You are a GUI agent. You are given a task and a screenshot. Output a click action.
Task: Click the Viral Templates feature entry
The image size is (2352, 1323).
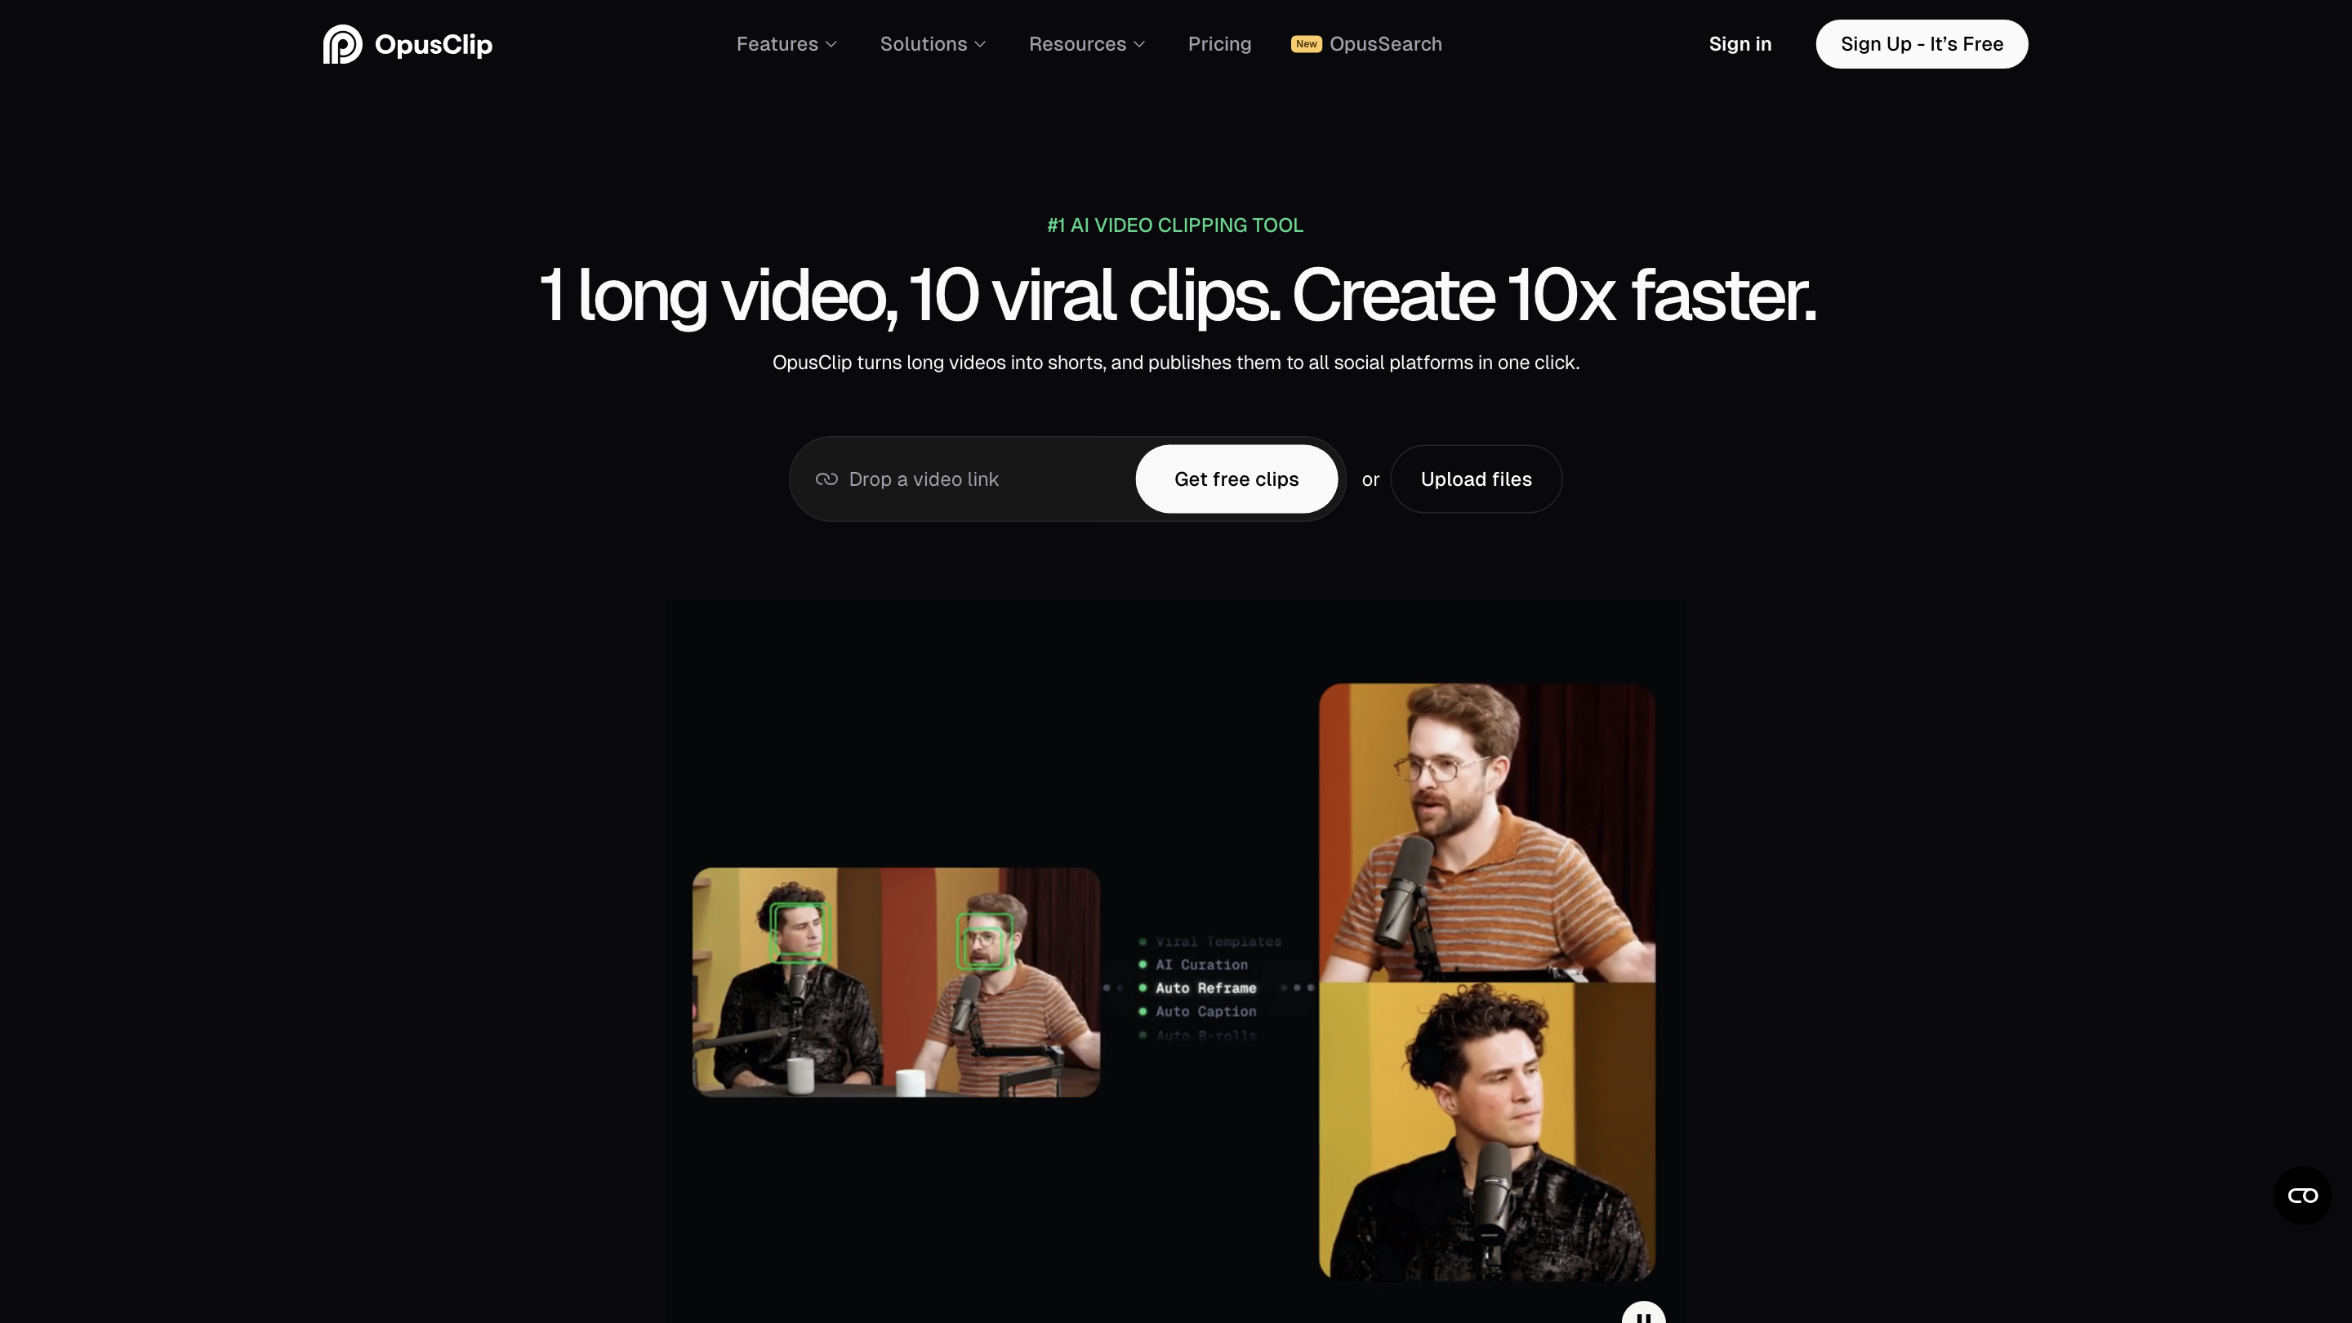(1218, 942)
